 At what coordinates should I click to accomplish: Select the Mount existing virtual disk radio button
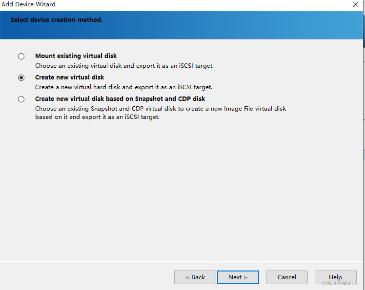point(21,56)
